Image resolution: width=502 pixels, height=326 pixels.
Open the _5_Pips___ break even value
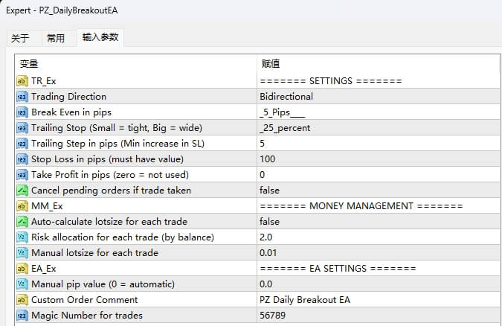(282, 112)
